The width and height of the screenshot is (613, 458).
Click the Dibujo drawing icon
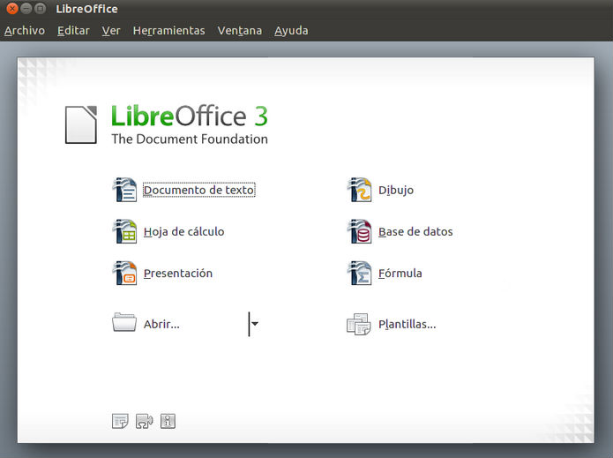[x=359, y=190]
